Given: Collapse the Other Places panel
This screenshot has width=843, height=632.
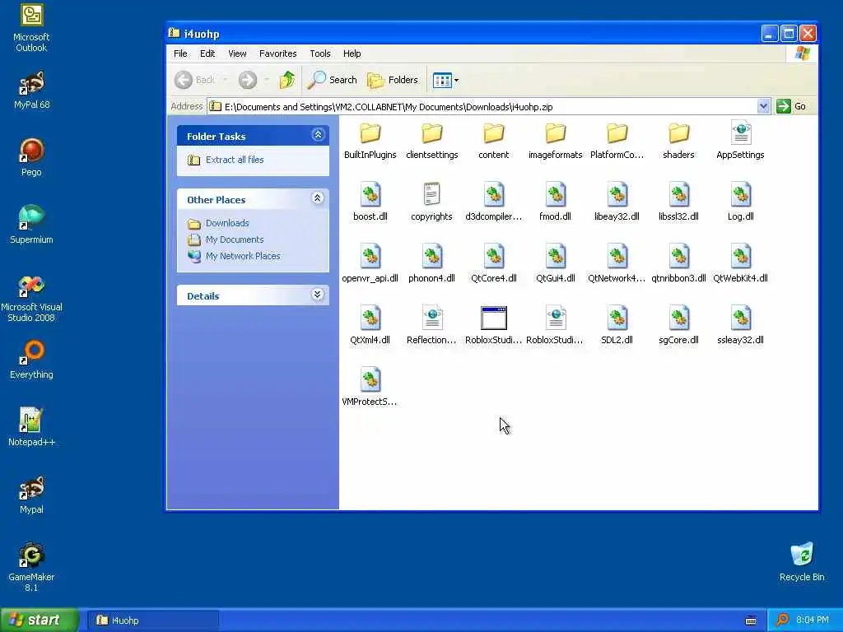Looking at the screenshot, I should click(x=318, y=198).
